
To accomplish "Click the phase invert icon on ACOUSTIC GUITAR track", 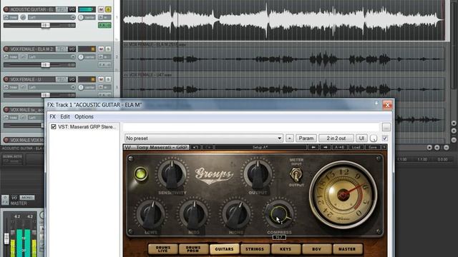I will [x=23, y=17].
